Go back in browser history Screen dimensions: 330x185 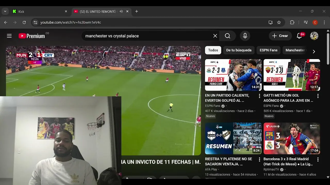[x=6, y=22]
